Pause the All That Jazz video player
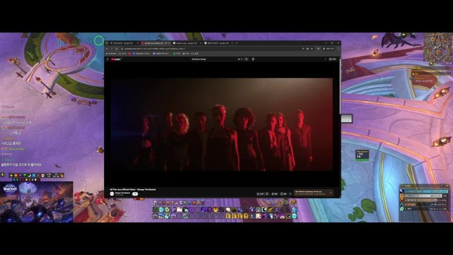The height and width of the screenshot is (255, 453). tap(221, 124)
